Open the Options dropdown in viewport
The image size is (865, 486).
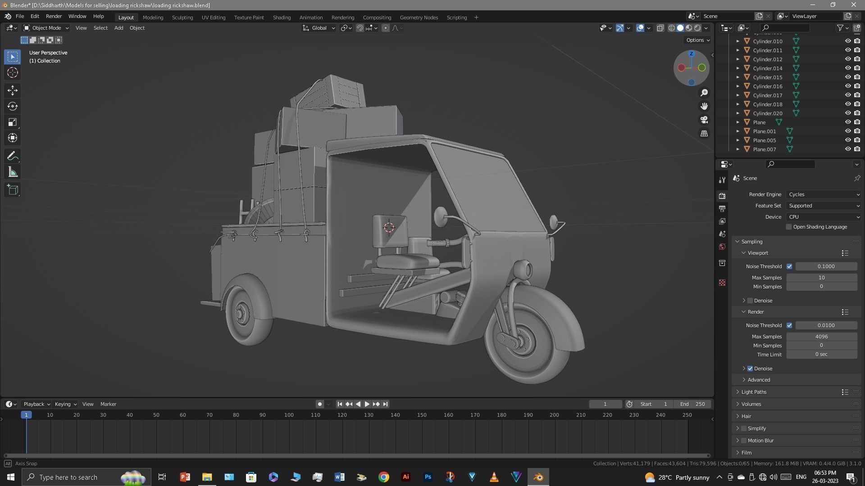697,40
